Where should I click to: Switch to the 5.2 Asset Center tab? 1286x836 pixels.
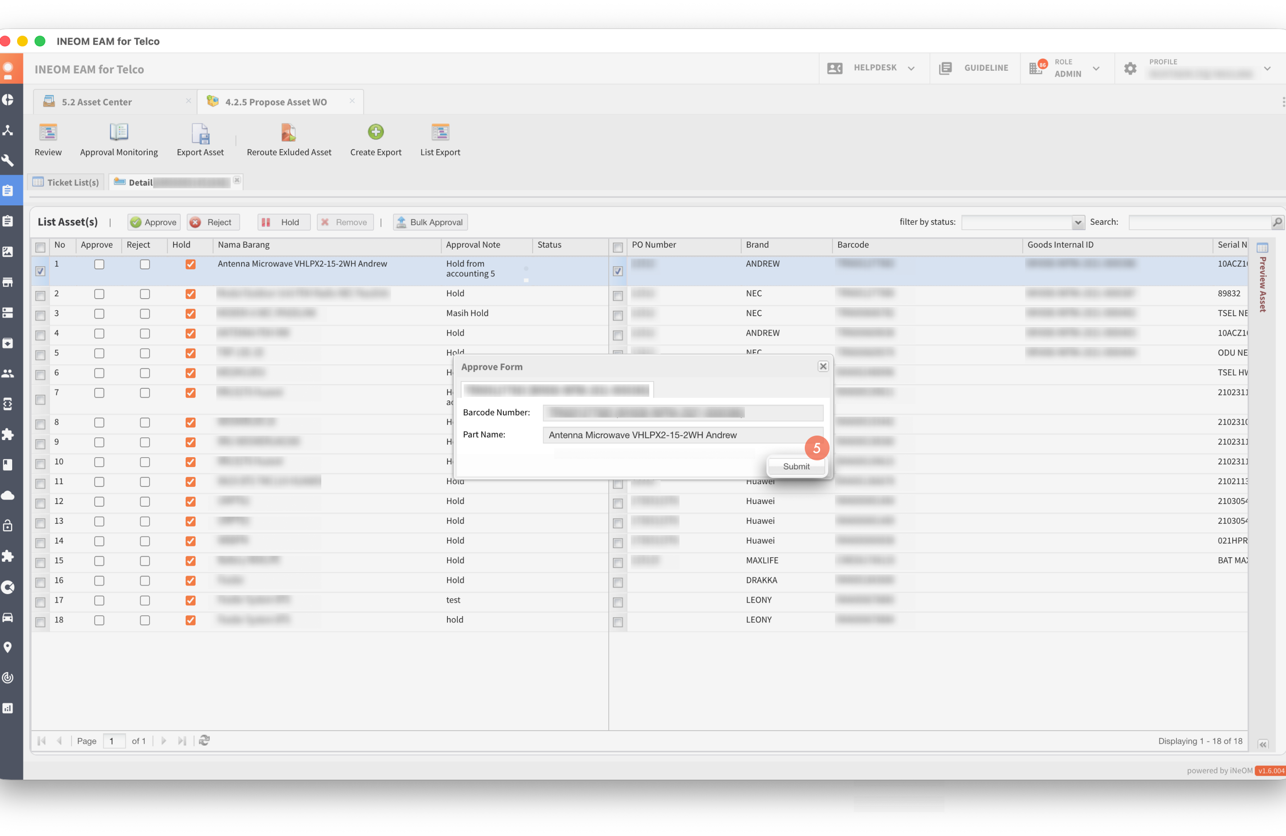point(97,102)
